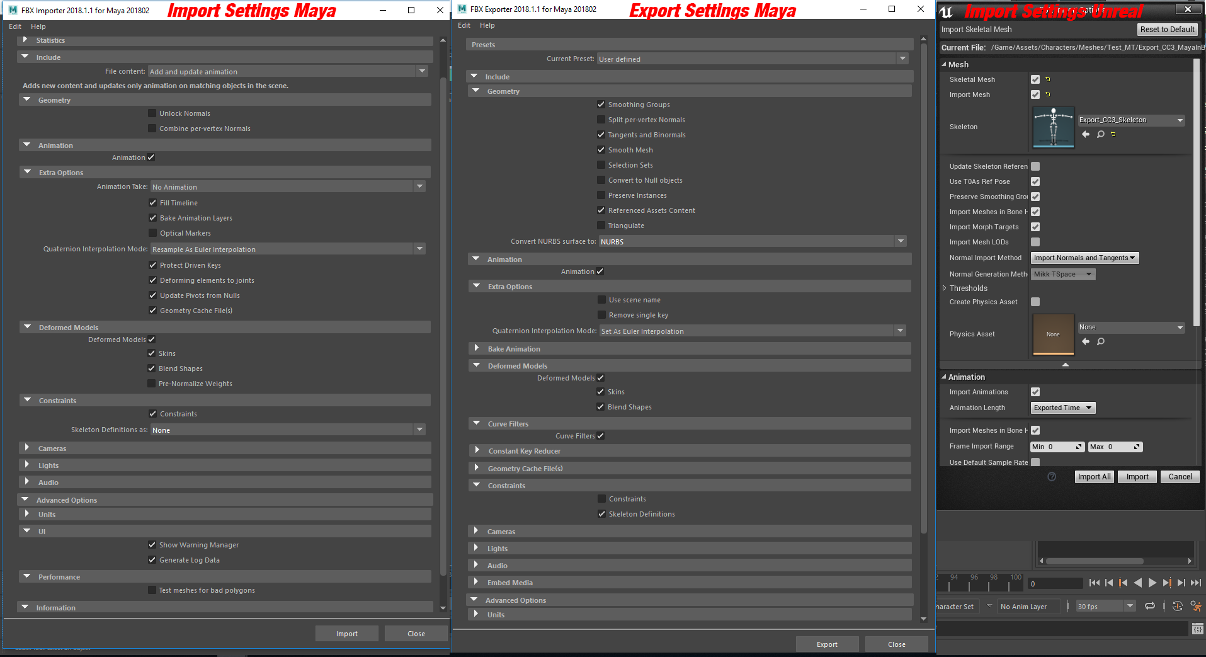Image resolution: width=1206 pixels, height=657 pixels.
Task: Open Help menu in FBX Importer
Action: tap(38, 26)
